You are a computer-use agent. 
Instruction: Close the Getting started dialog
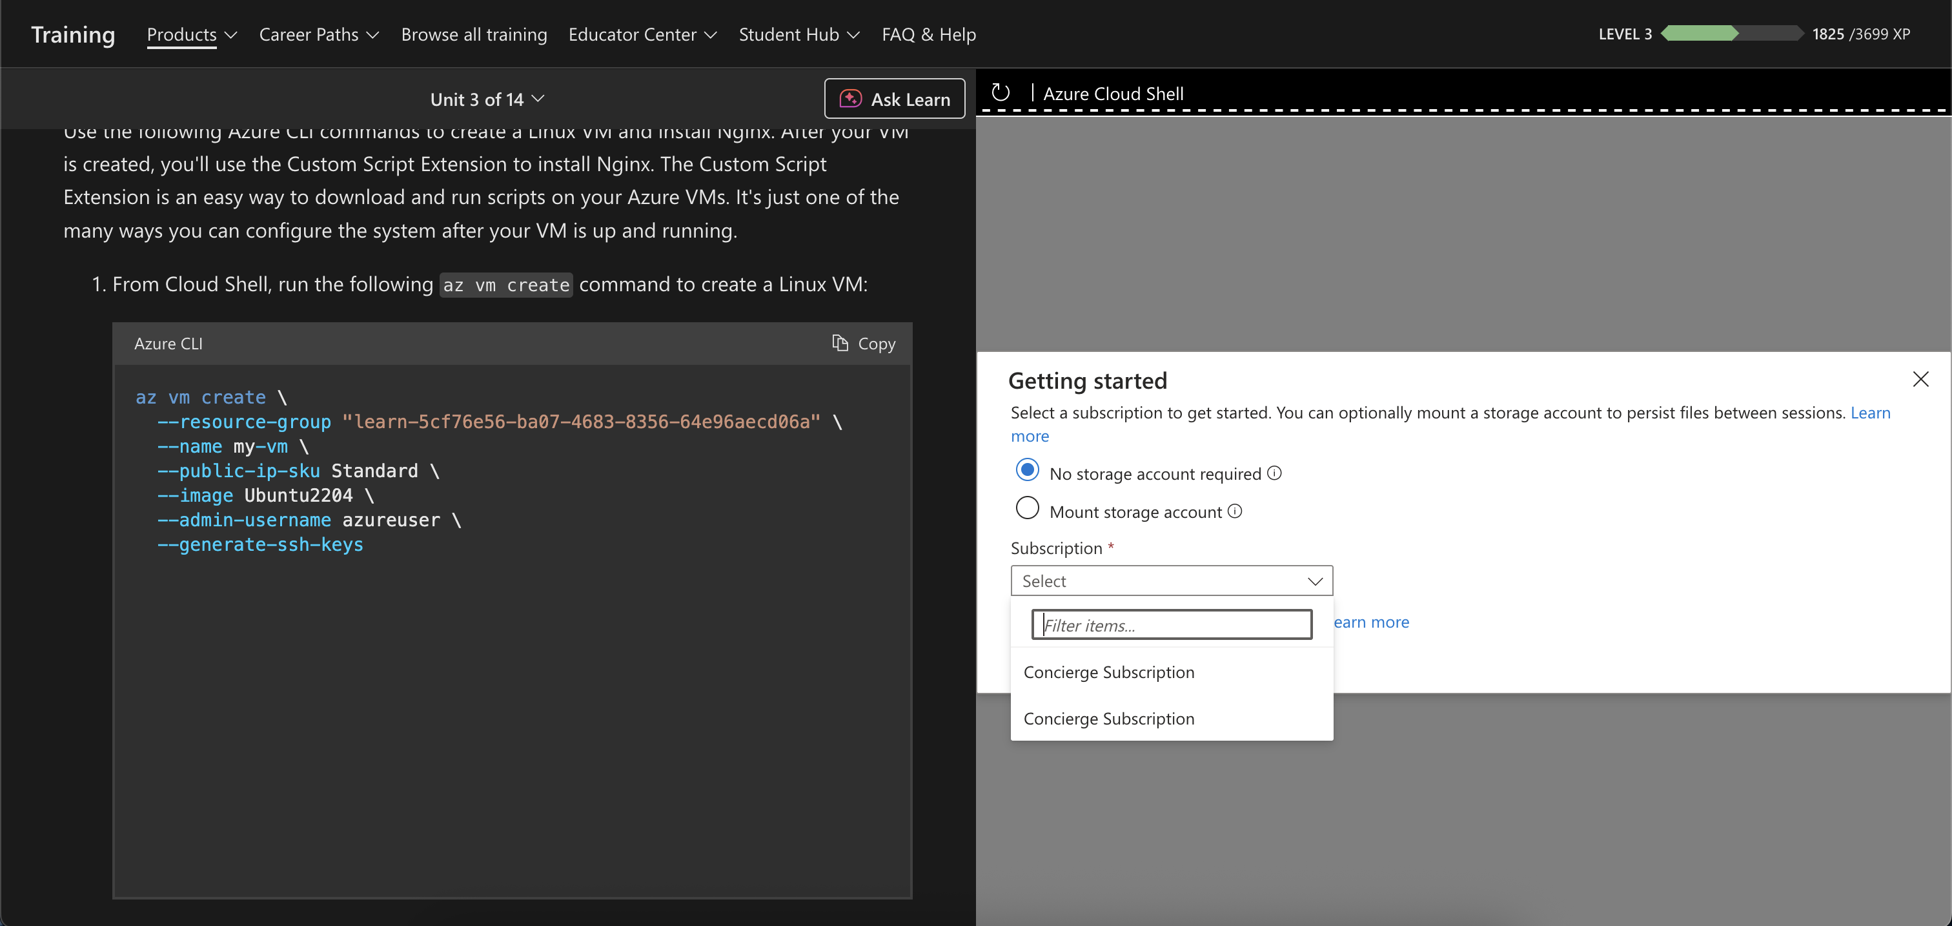click(x=1920, y=379)
